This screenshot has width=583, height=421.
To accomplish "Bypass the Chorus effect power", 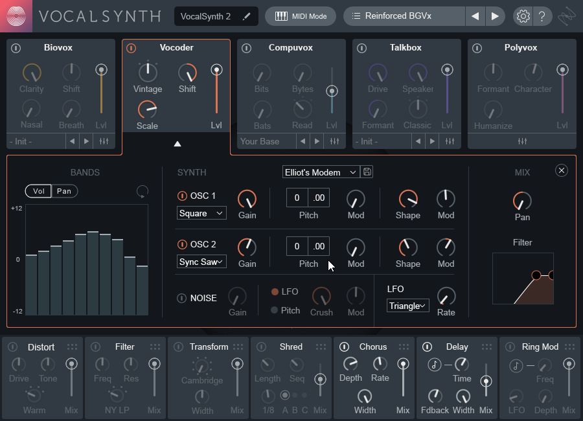I will coord(345,347).
